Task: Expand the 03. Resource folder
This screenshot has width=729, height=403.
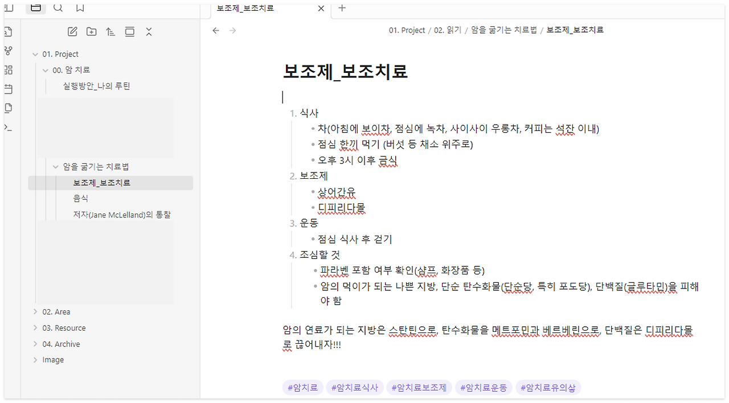Action: tap(35, 328)
